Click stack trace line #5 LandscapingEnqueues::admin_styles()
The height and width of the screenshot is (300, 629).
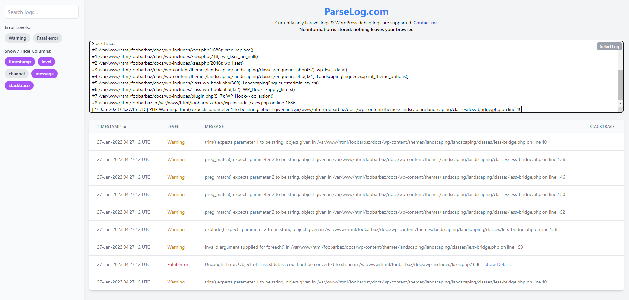[x=205, y=83]
